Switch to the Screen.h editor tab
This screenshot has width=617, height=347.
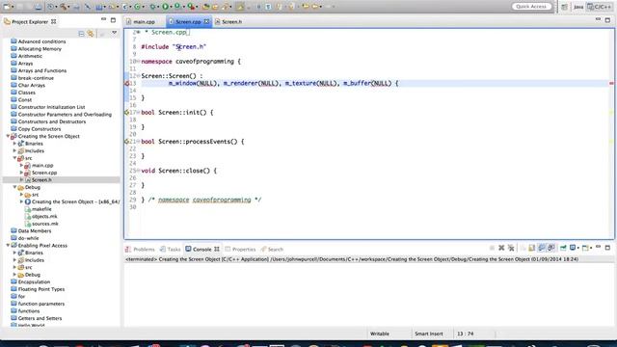[228, 22]
